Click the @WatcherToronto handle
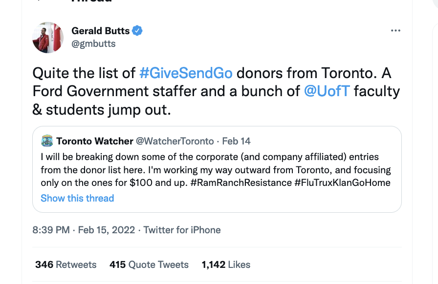 coord(175,141)
